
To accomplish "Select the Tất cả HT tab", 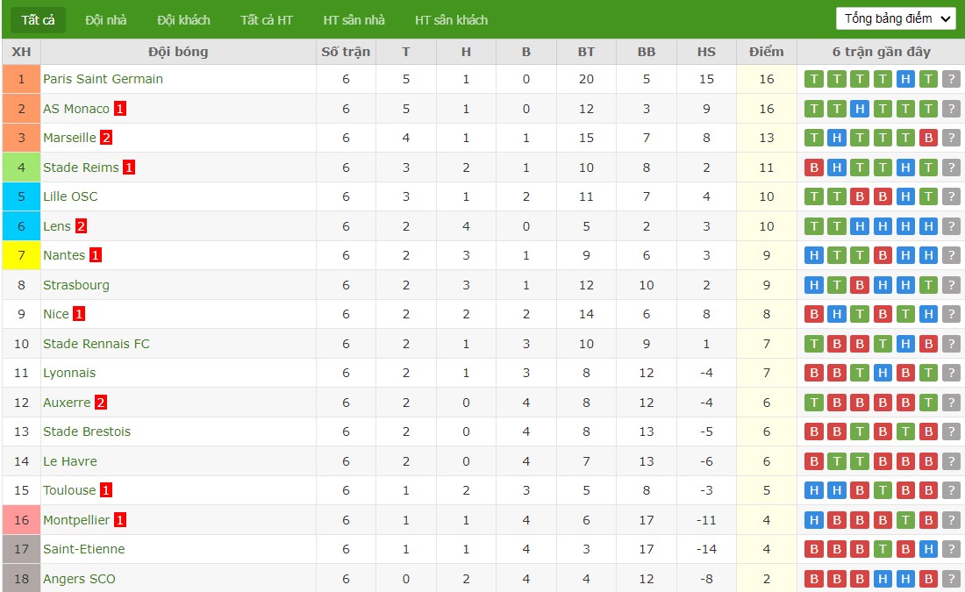I will [267, 20].
